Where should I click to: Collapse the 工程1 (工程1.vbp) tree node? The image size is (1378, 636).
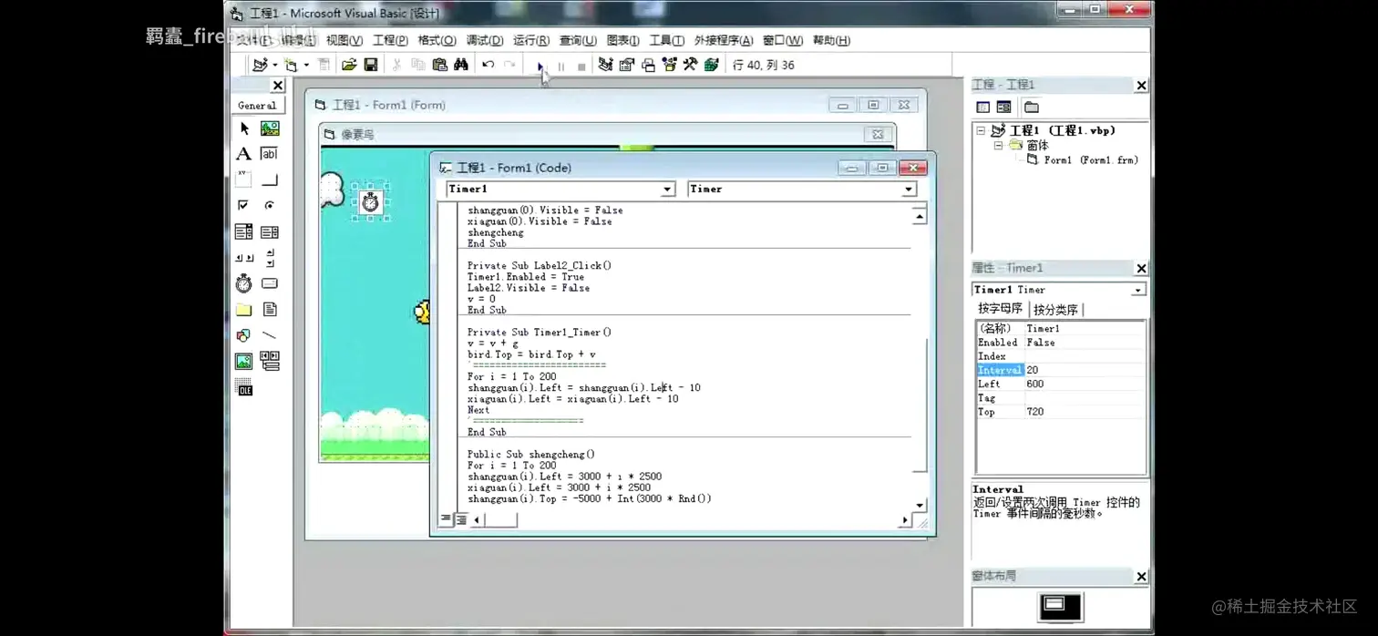click(x=981, y=131)
